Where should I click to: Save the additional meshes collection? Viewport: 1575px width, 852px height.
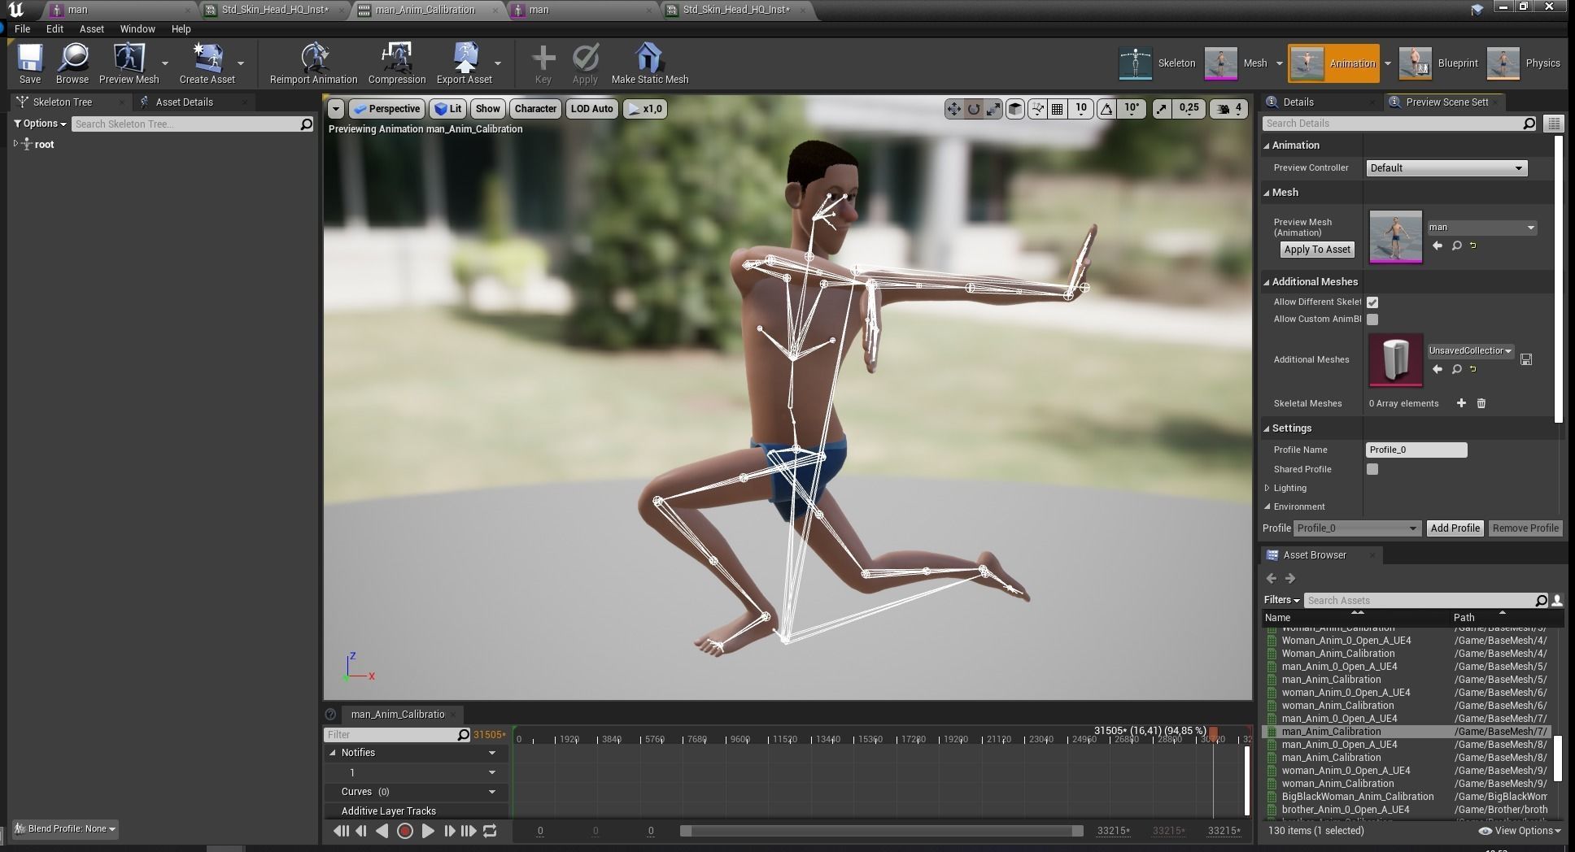(x=1526, y=359)
